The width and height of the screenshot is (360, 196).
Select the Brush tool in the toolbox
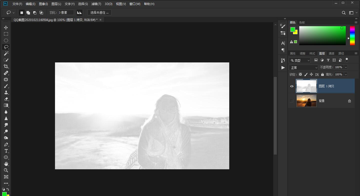pos(6,86)
